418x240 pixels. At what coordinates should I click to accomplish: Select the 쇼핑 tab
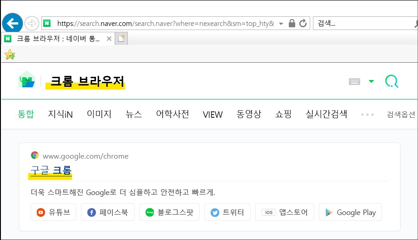pos(283,114)
